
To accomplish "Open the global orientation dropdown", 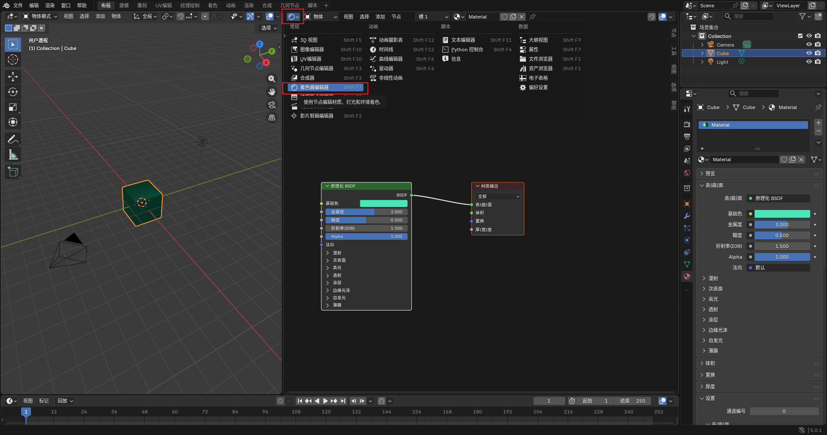I will point(145,16).
